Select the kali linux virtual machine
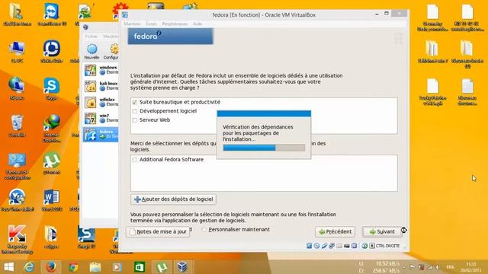This screenshot has width=488, height=274. pos(101,86)
